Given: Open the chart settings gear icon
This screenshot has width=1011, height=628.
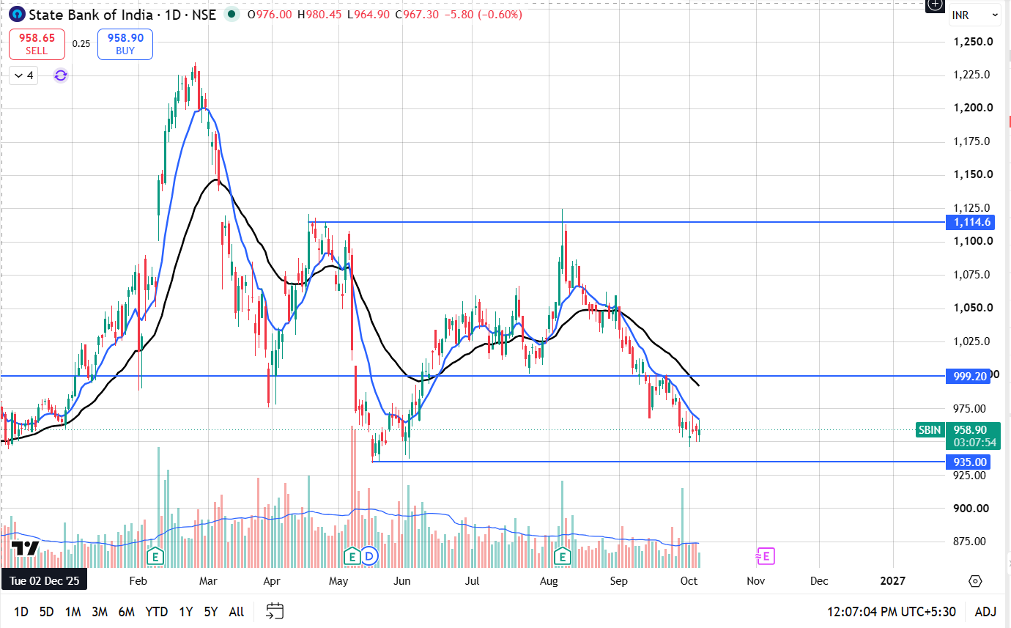Looking at the screenshot, I should (975, 581).
